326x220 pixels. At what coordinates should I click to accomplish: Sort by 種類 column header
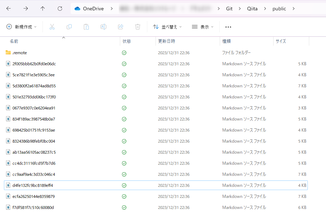click(x=226, y=41)
